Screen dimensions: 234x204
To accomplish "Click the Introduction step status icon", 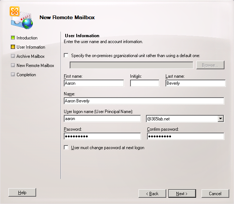I will (13, 38).
